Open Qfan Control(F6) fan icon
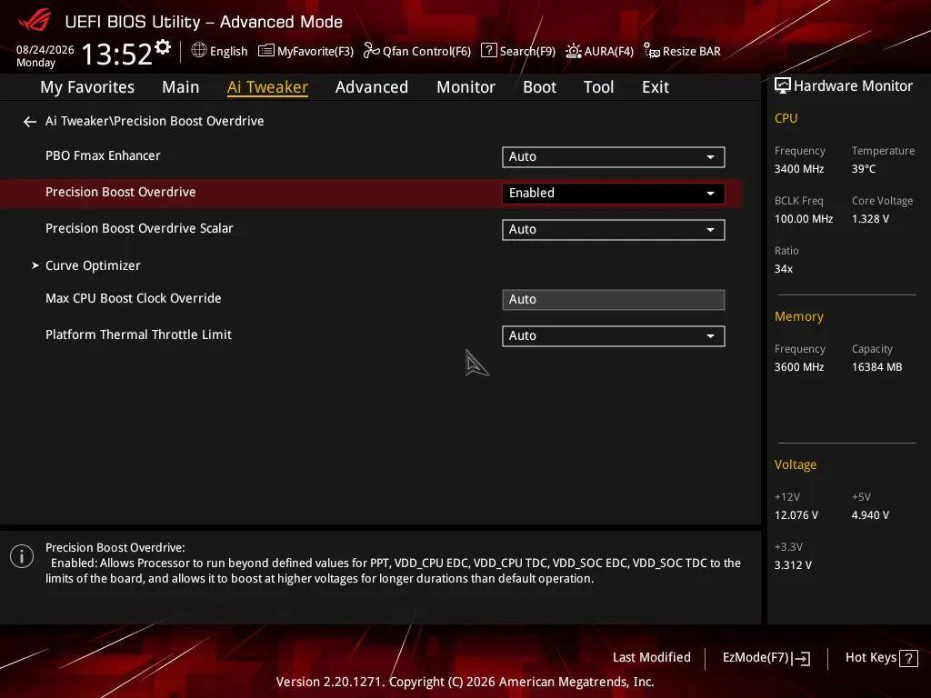The height and width of the screenshot is (698, 931). coord(371,51)
